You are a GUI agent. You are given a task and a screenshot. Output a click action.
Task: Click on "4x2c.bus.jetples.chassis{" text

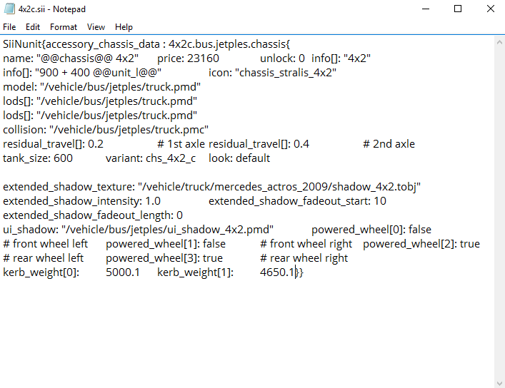click(x=229, y=44)
